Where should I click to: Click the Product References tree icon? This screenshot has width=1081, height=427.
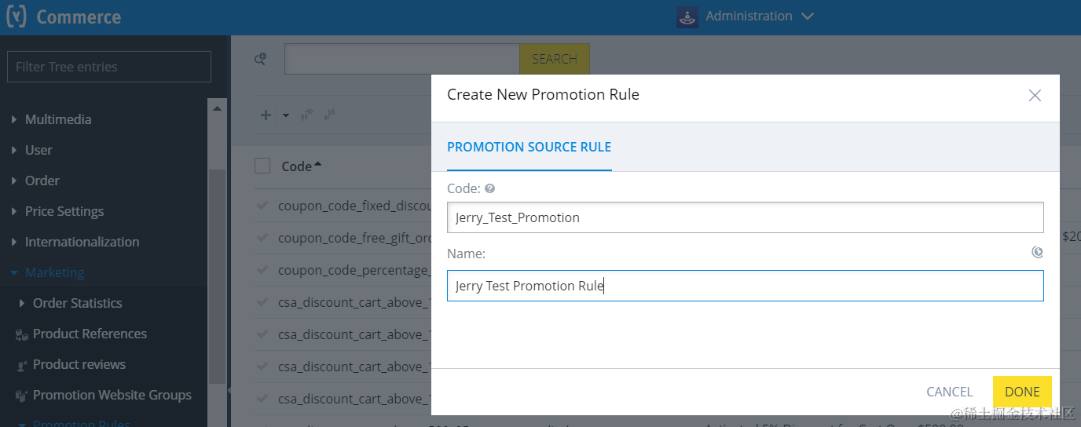(22, 334)
